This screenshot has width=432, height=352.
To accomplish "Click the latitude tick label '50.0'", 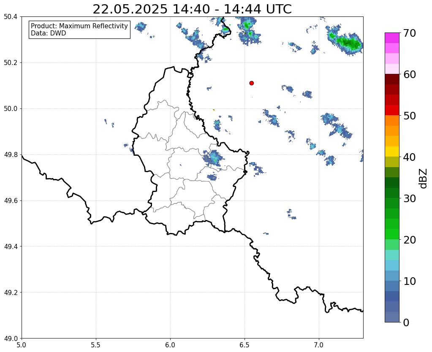I will coord(11,109).
